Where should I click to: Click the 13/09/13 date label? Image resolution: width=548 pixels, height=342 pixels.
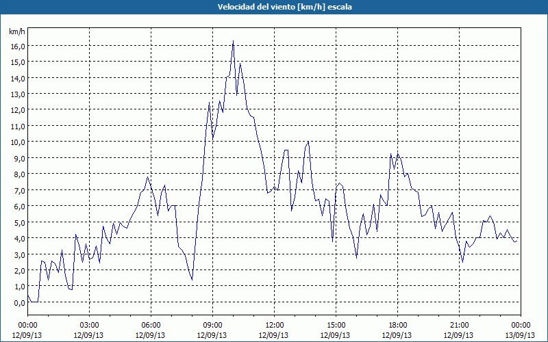[x=521, y=335]
